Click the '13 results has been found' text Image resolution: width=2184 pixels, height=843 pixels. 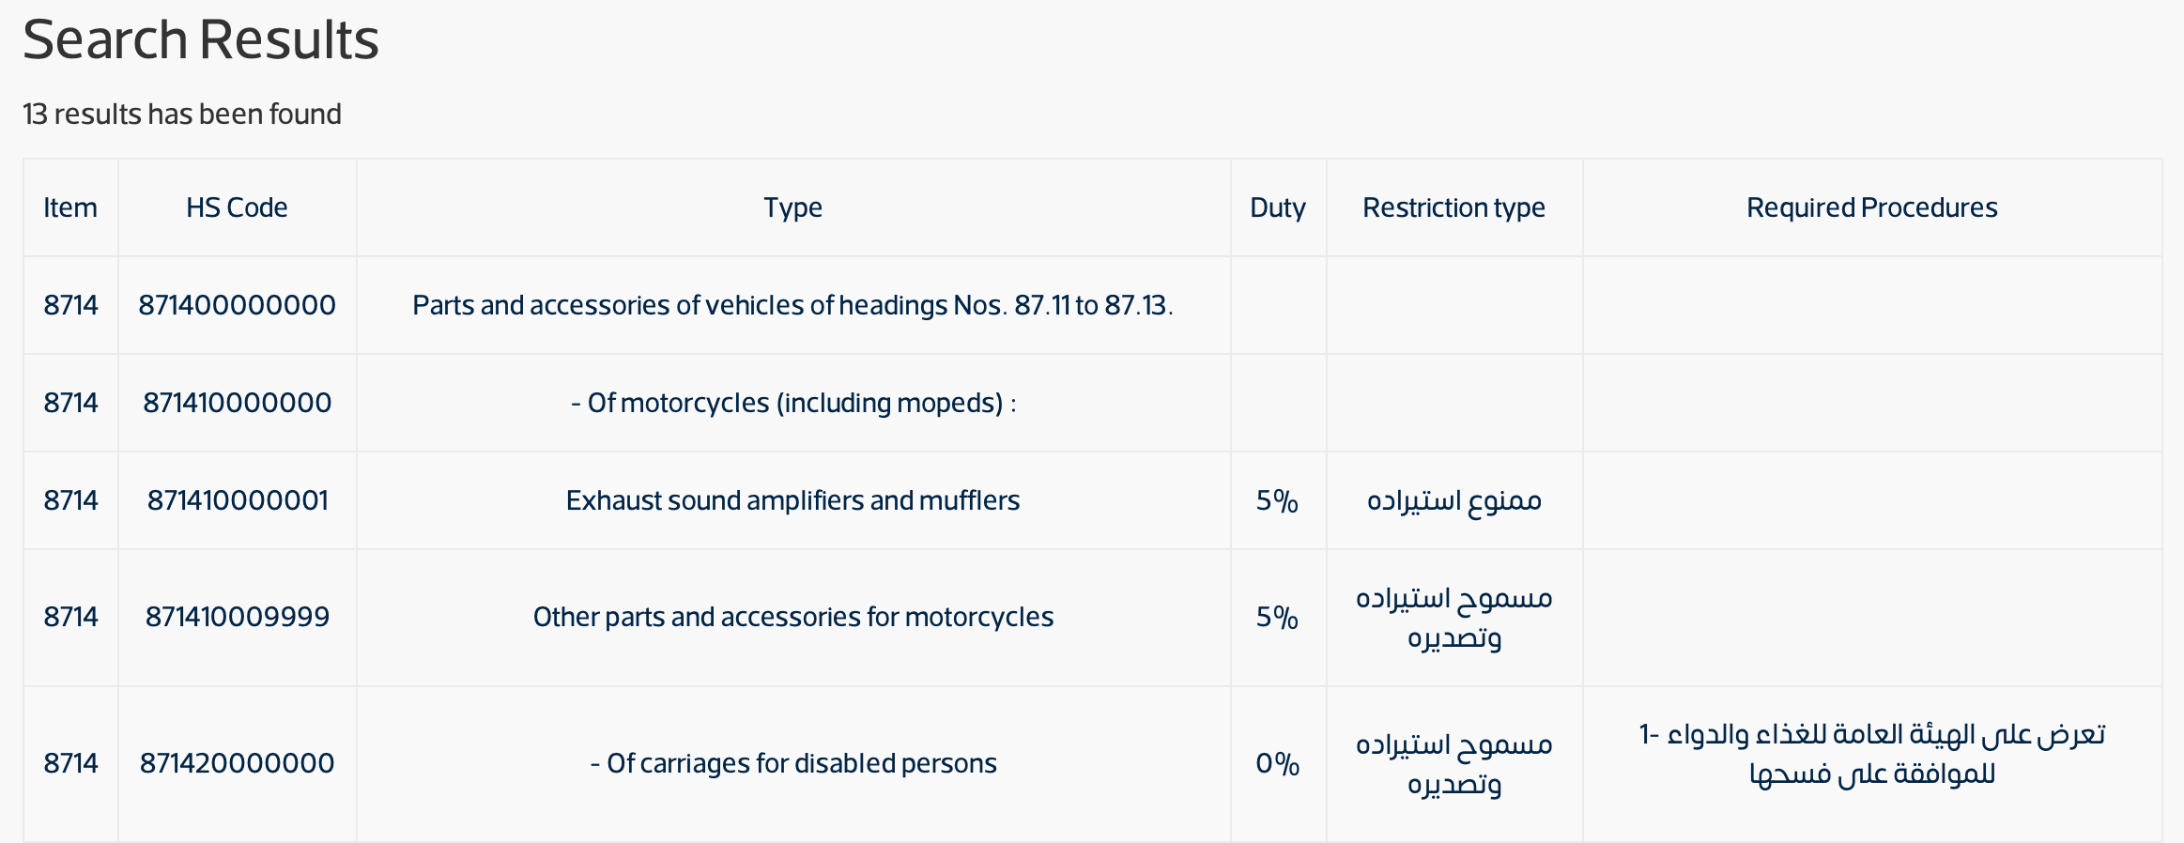point(182,115)
